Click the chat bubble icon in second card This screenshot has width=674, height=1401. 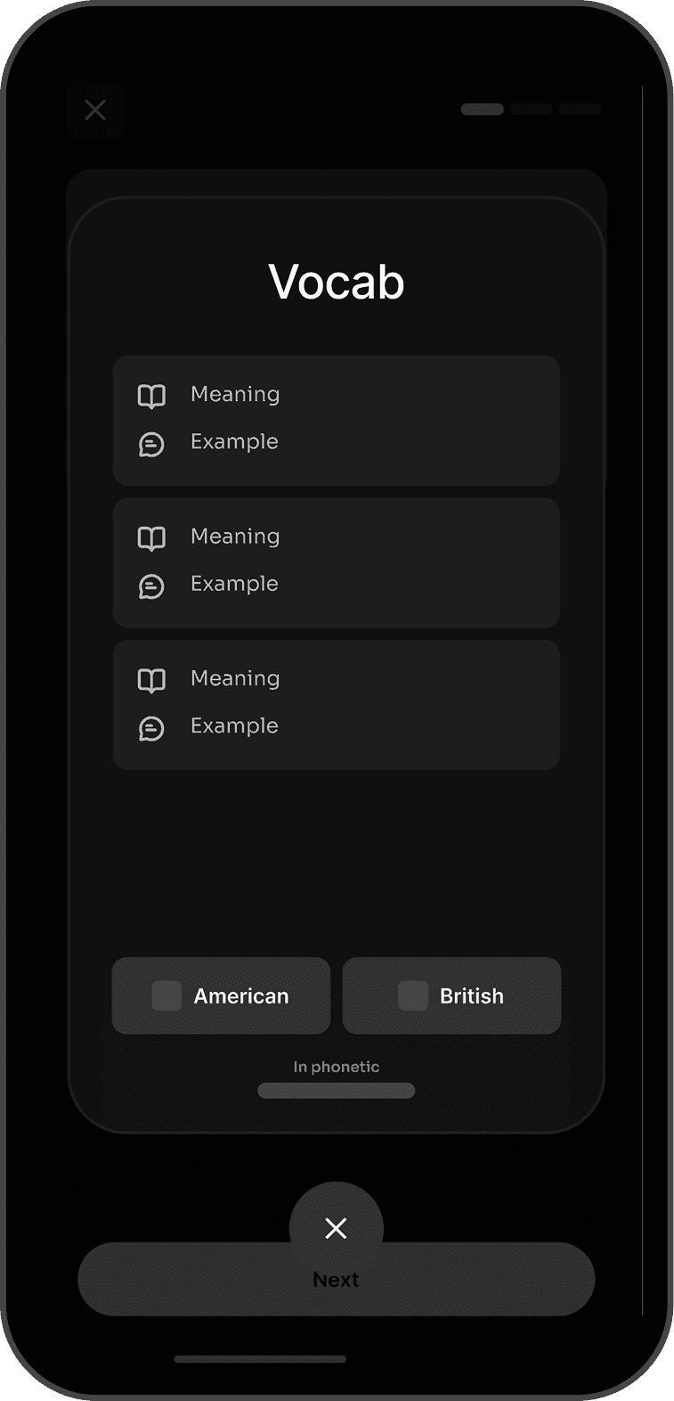click(x=151, y=586)
